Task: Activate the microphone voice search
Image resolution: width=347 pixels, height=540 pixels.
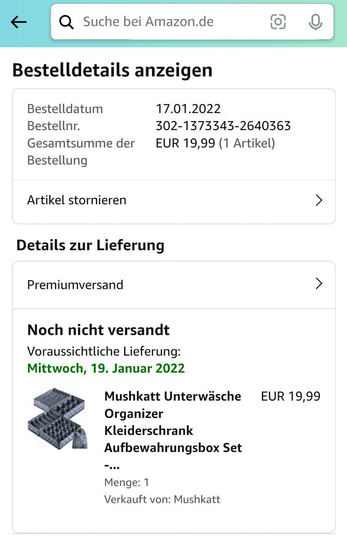Action: pyautogui.click(x=315, y=22)
